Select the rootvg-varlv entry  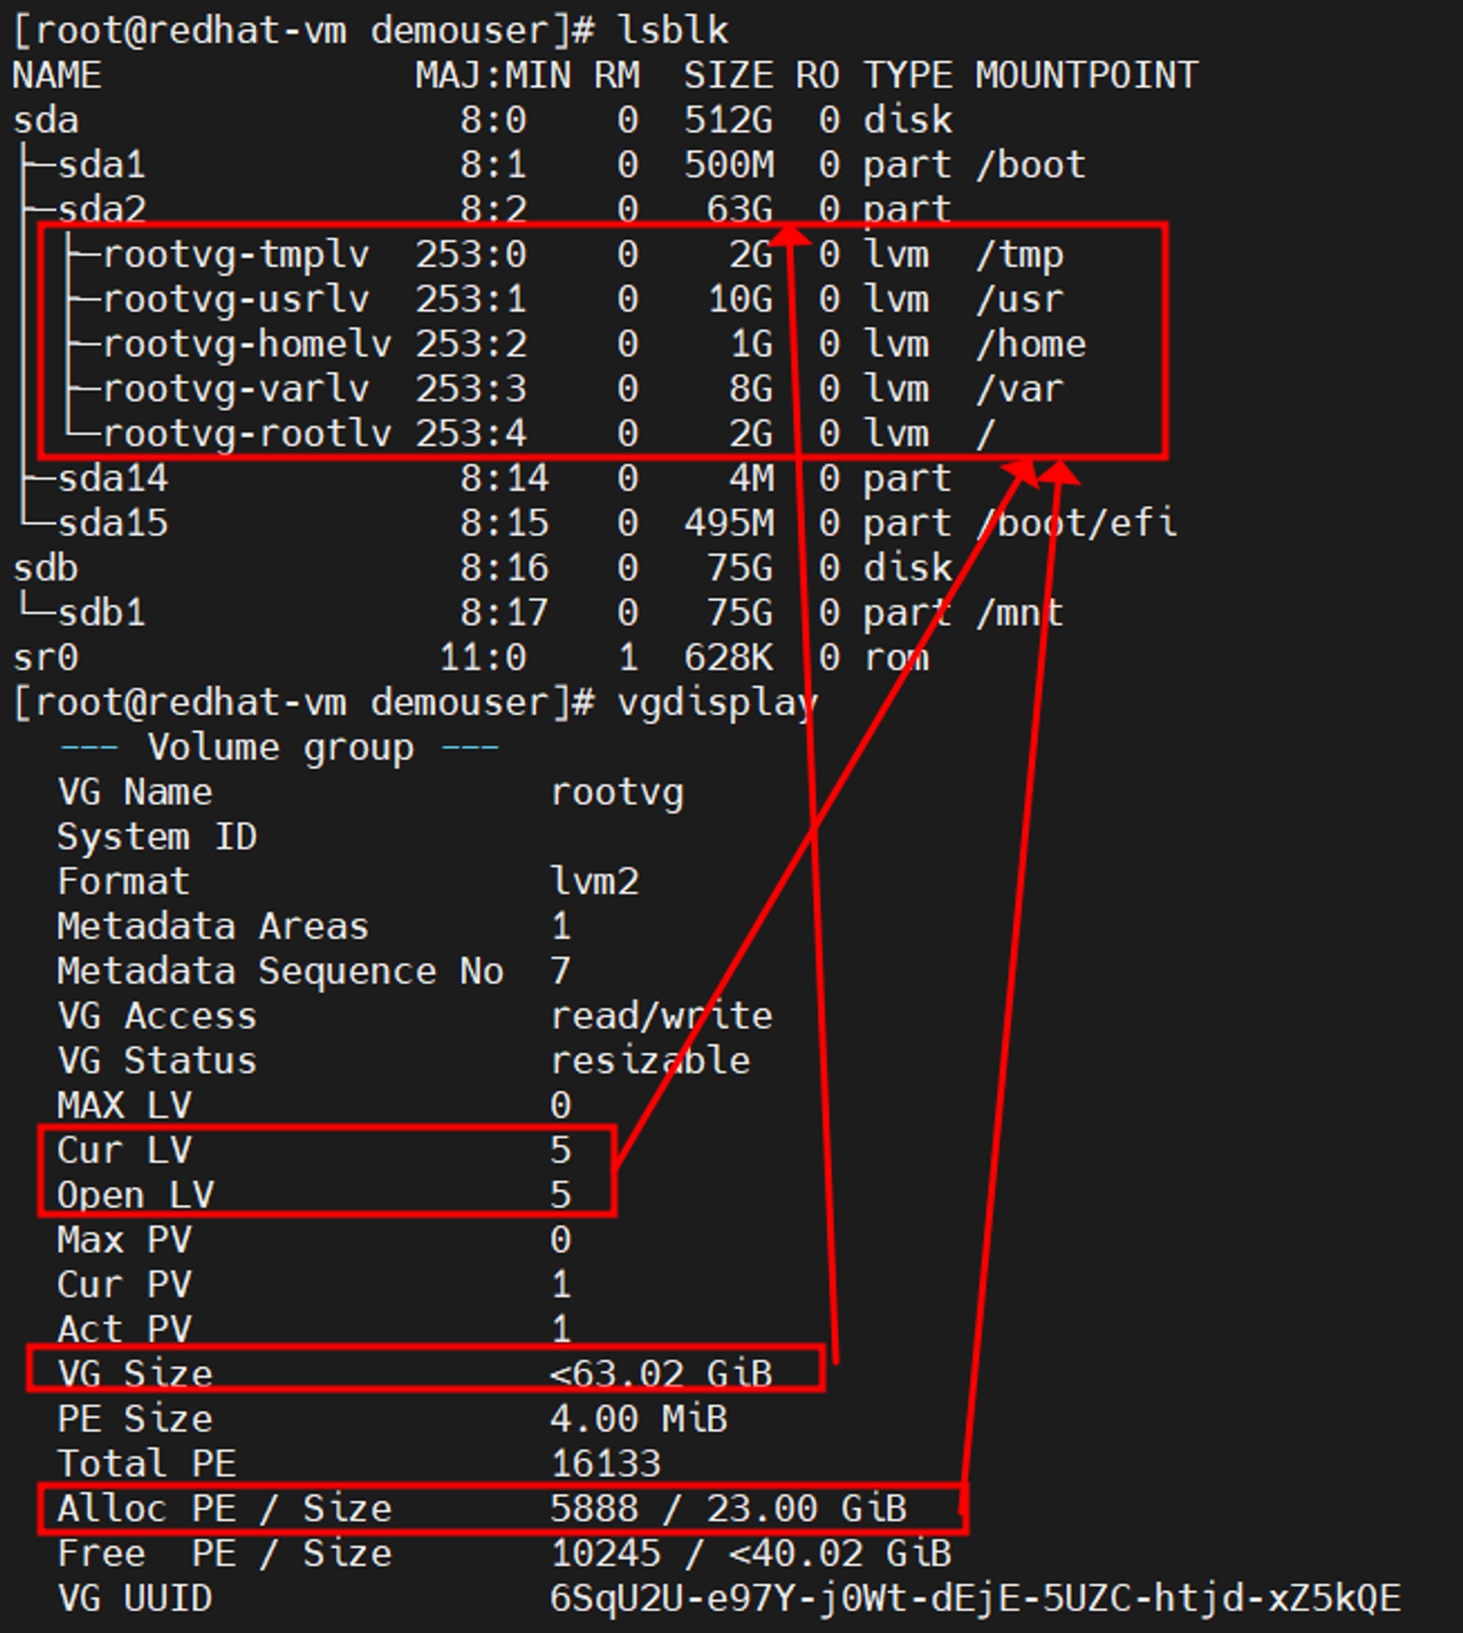pyautogui.click(x=236, y=390)
